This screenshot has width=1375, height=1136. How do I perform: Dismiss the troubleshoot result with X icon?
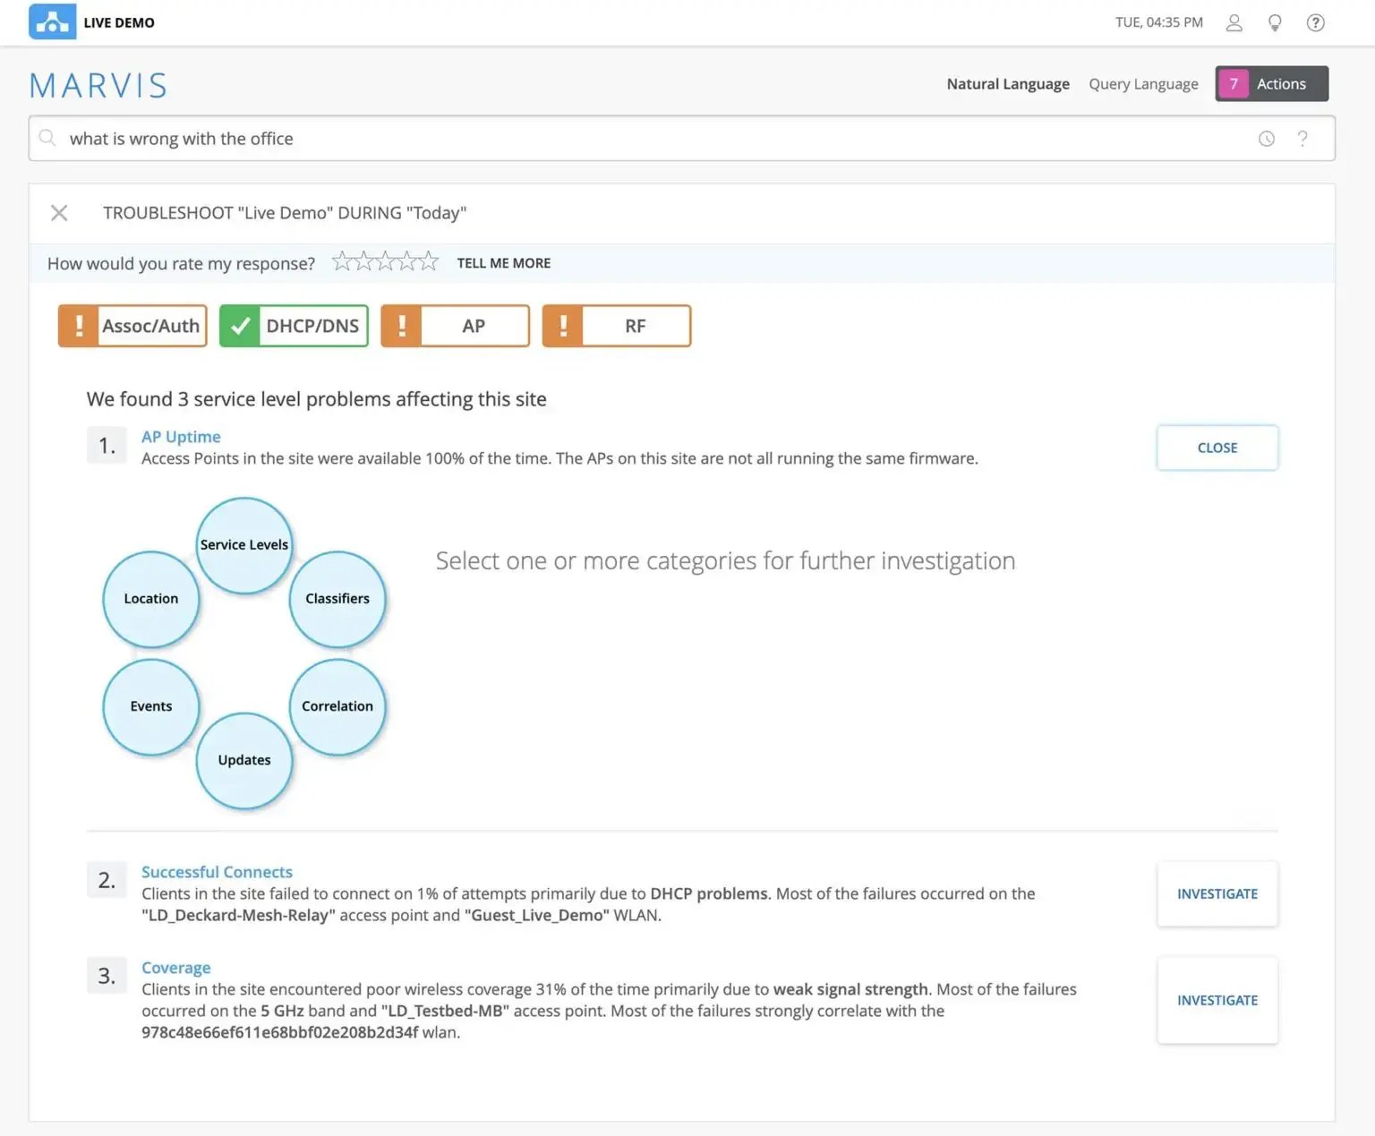[59, 213]
